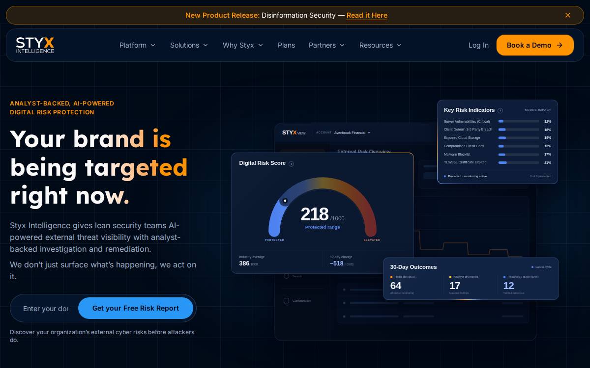Click the Client Domain 3rd Party Breach bar
The height and width of the screenshot is (368, 590).
(x=519, y=130)
